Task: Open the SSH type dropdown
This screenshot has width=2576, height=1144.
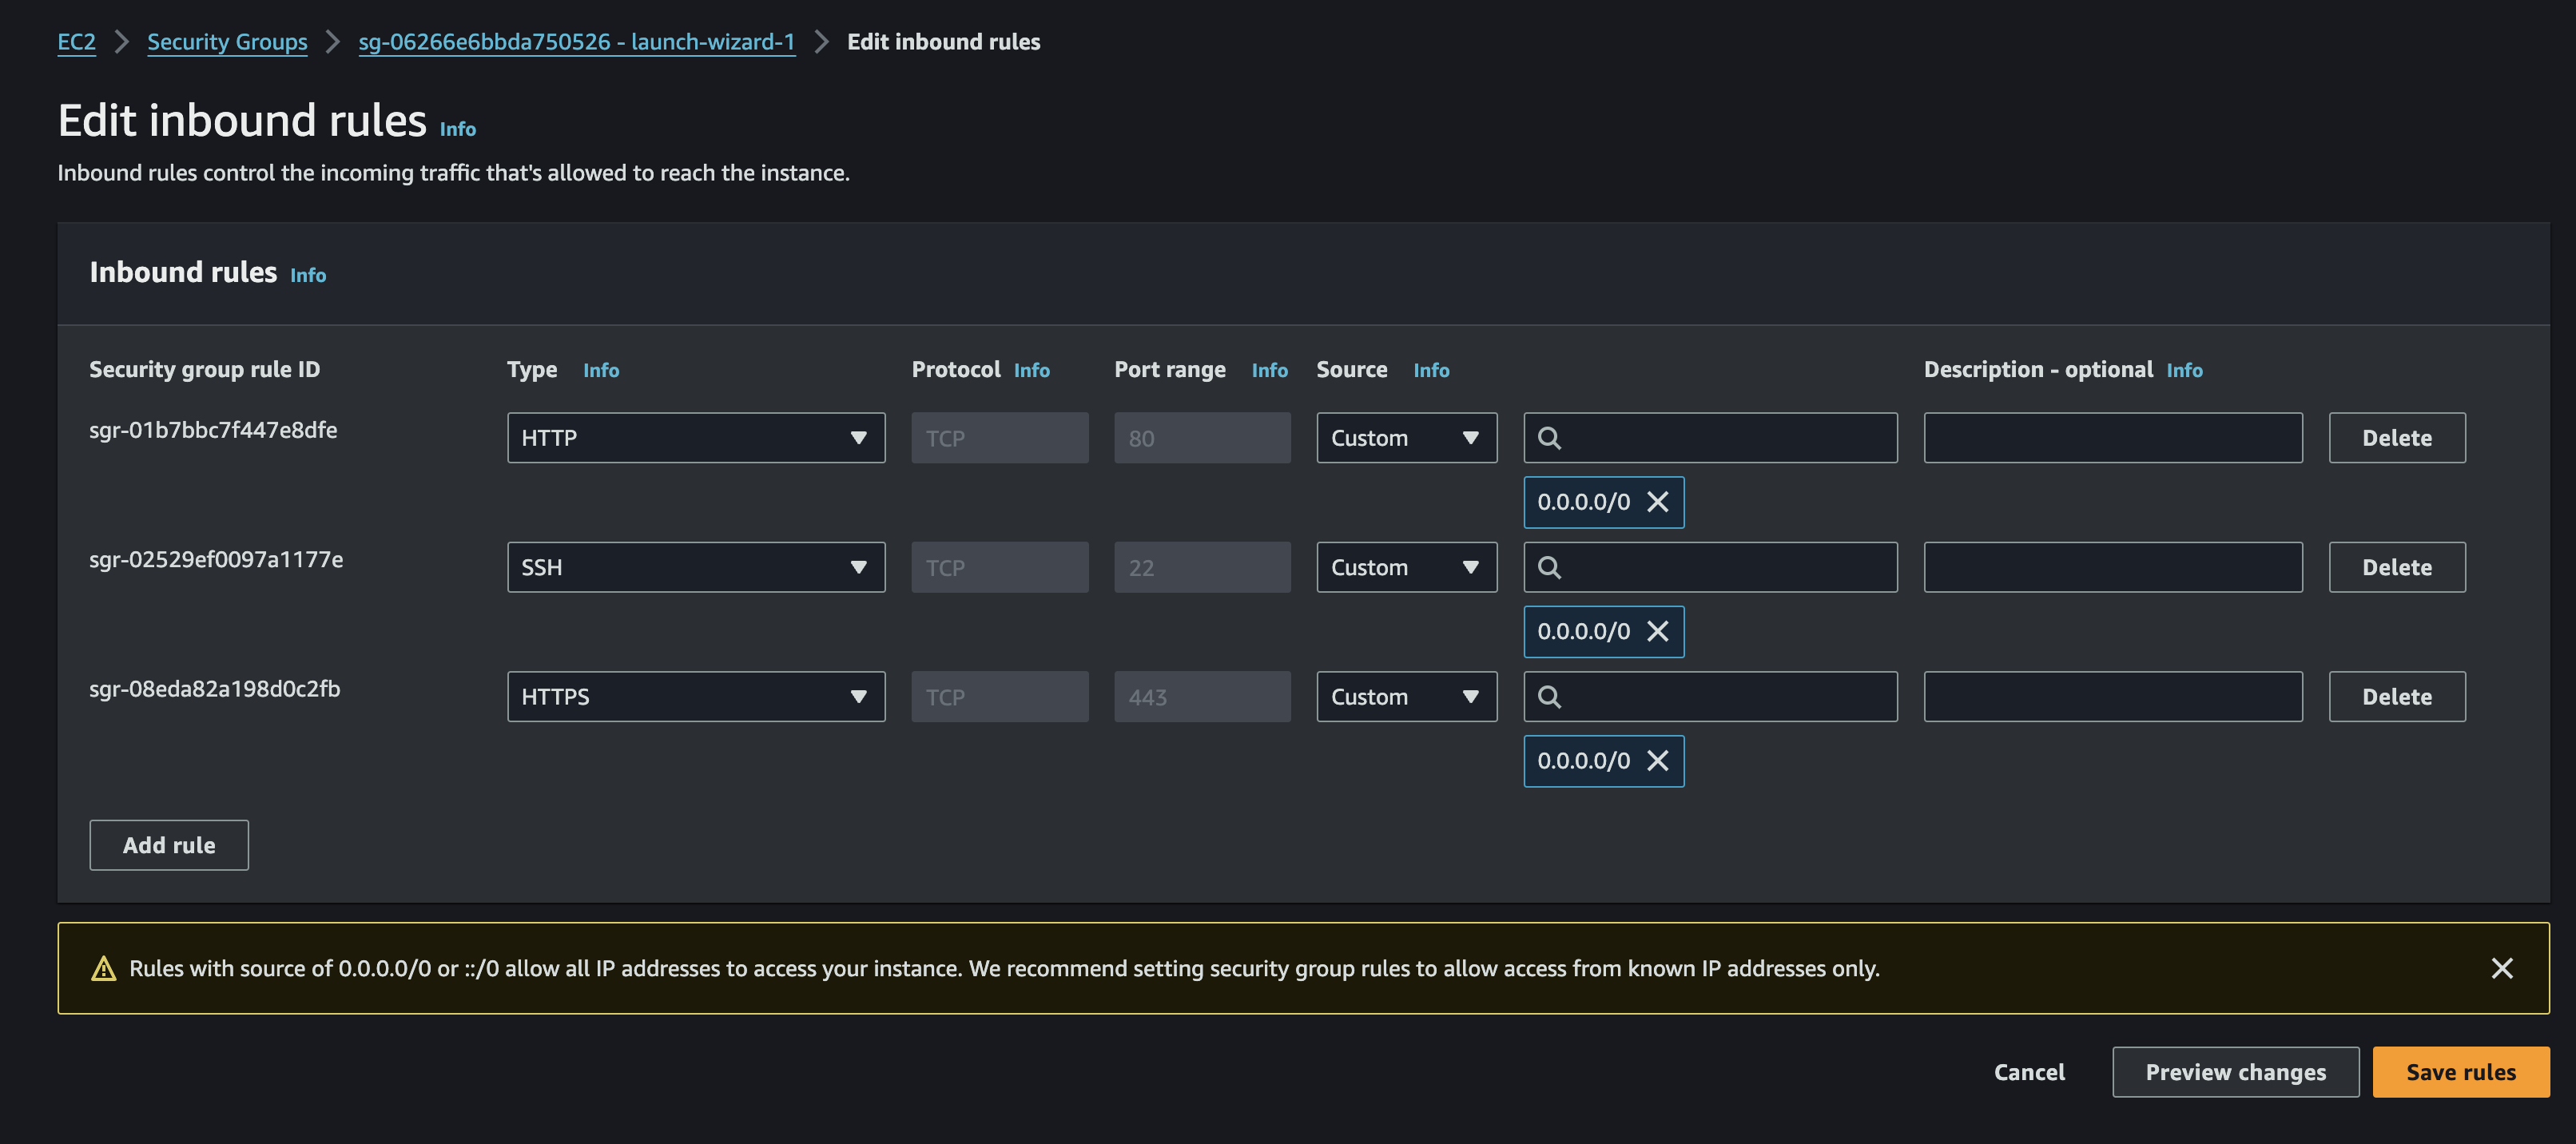Action: click(695, 567)
